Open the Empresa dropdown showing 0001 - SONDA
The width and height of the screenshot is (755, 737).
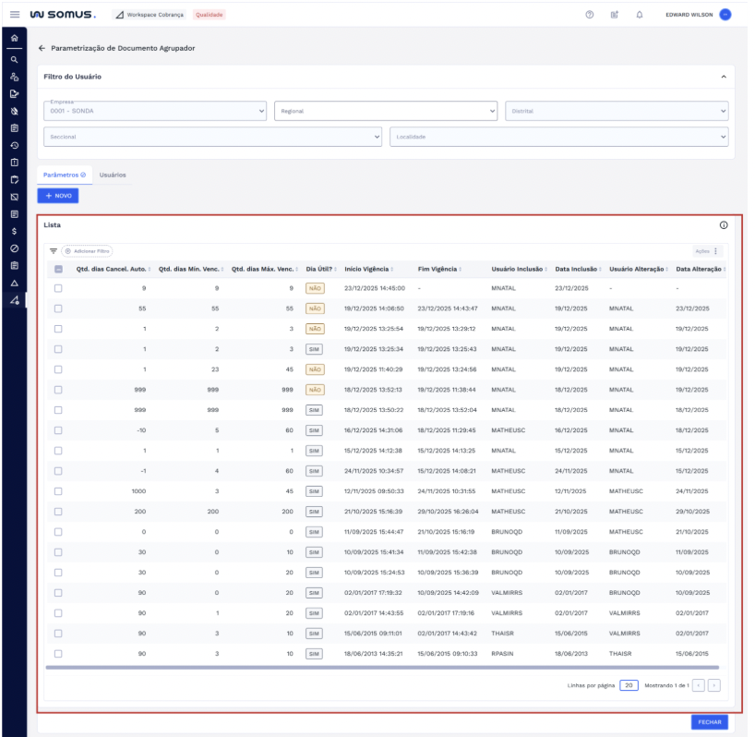point(155,111)
